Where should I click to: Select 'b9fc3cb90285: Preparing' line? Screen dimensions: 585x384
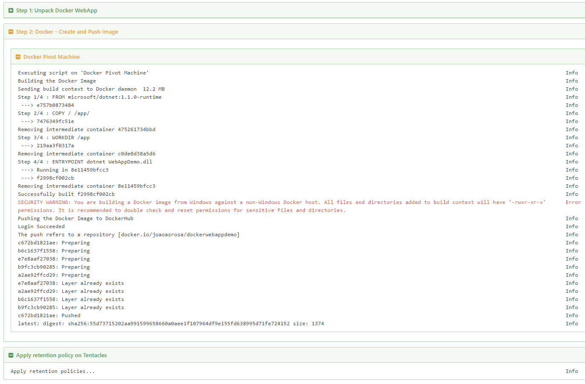54,267
